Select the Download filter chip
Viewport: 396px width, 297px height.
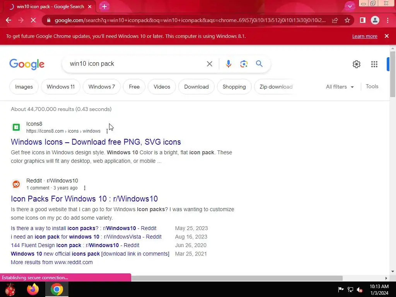pos(196,87)
